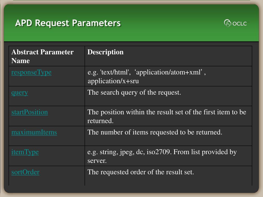This screenshot has width=263, height=197.
Task: Click the APD Request Parameters slide title
Action: click(68, 23)
